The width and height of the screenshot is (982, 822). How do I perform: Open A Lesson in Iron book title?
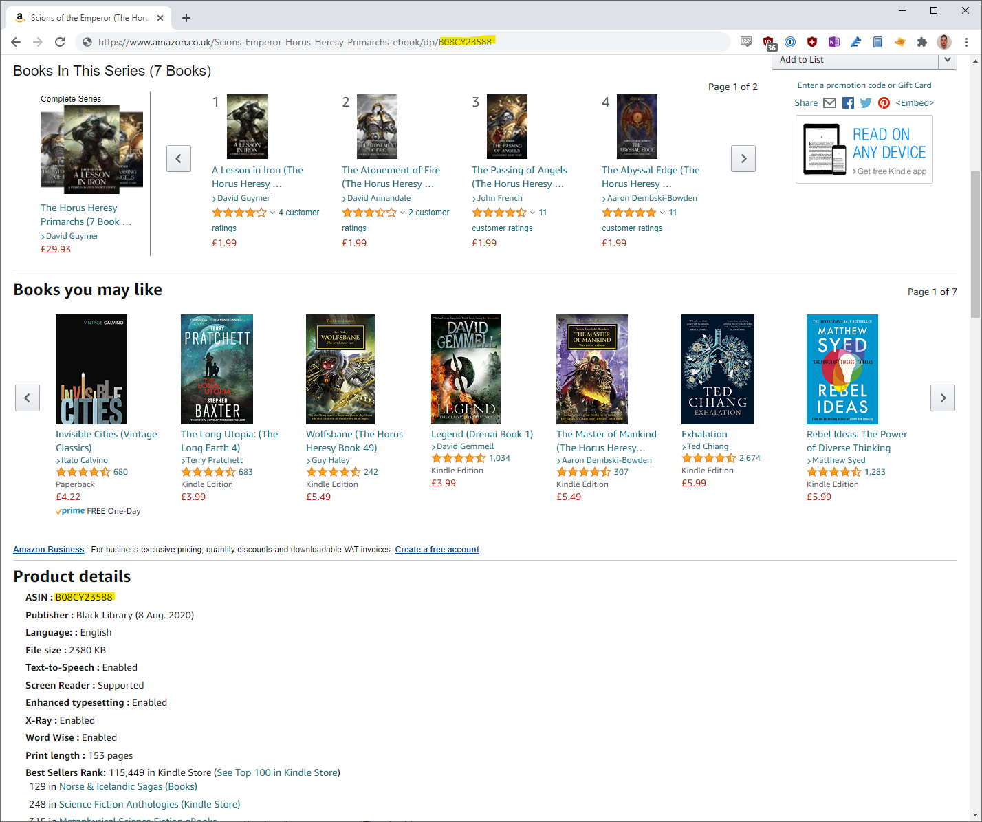click(257, 177)
